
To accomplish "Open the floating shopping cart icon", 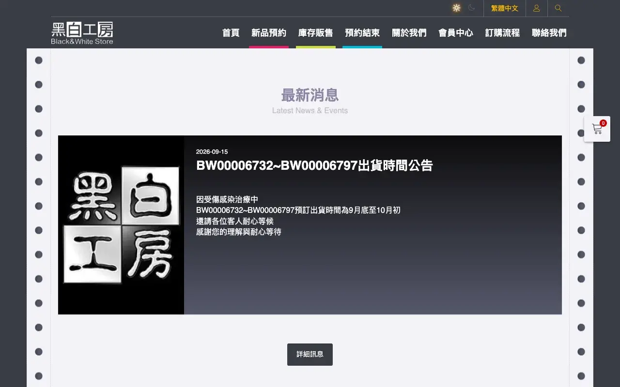I will (x=597, y=129).
